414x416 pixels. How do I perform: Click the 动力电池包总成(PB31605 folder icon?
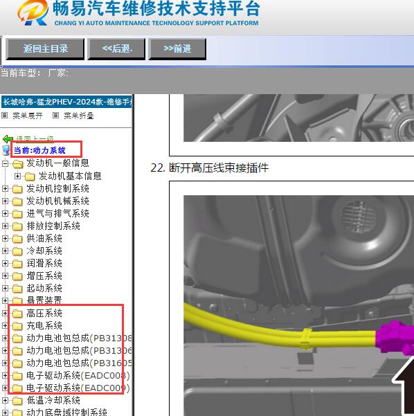tap(17, 363)
